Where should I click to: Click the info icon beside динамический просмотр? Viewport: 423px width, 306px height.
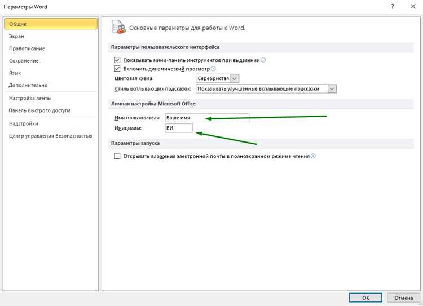213,69
